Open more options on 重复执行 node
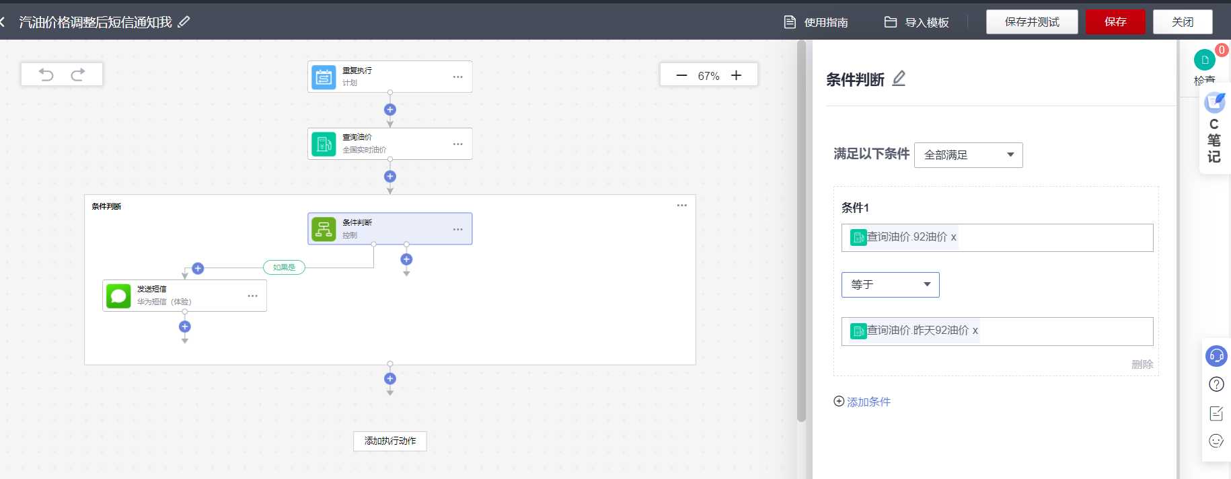Viewport: 1231px width, 479px height. tap(458, 77)
